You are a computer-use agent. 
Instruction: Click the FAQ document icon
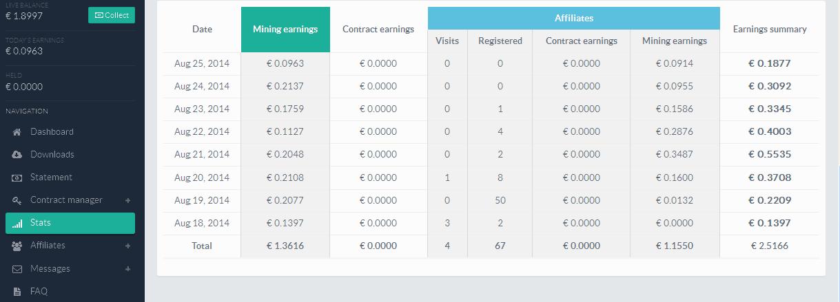17,292
